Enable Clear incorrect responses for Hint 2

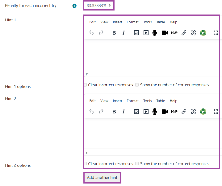pyautogui.click(x=85, y=164)
